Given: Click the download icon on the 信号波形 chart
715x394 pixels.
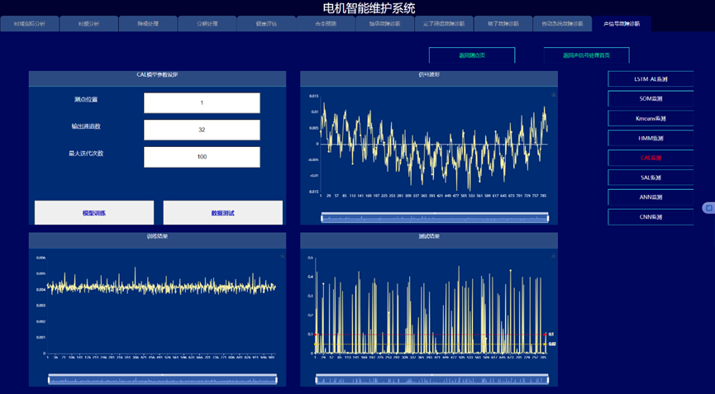Looking at the screenshot, I should (x=553, y=95).
